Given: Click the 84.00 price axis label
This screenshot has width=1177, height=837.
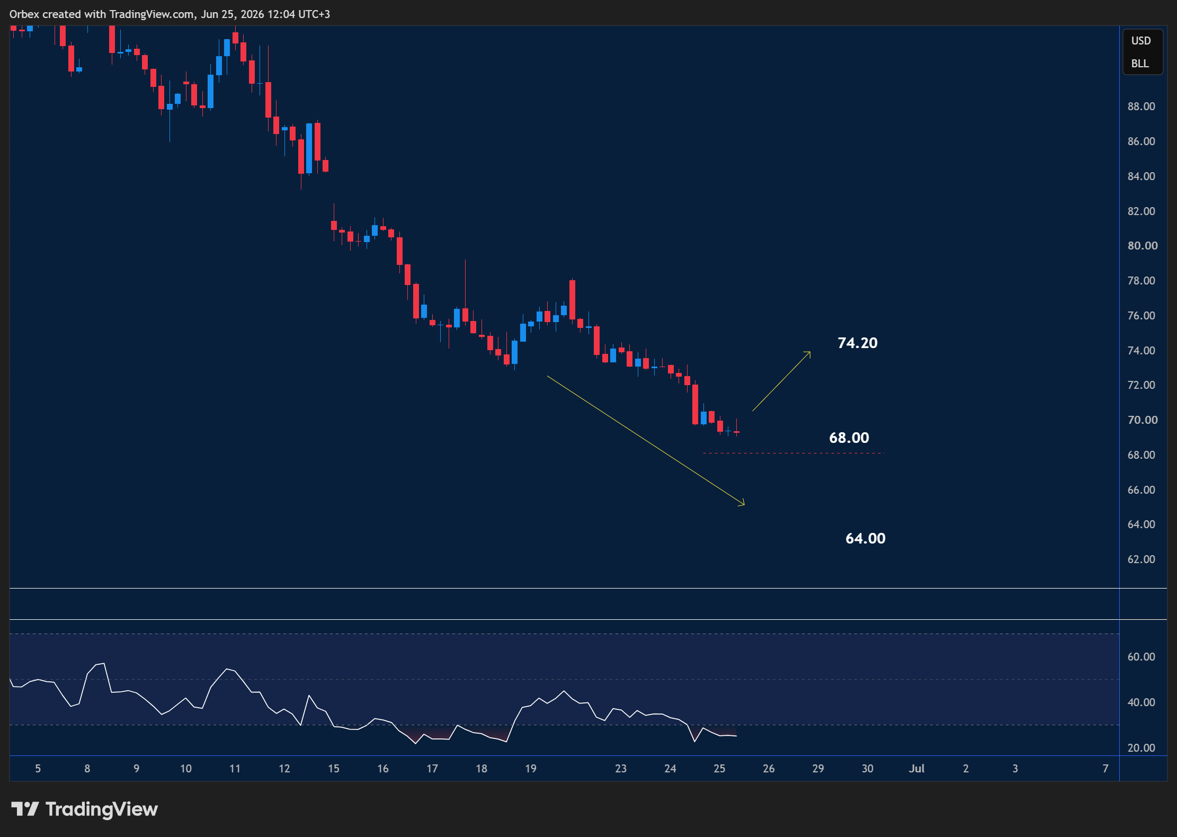Looking at the screenshot, I should point(1142,176).
